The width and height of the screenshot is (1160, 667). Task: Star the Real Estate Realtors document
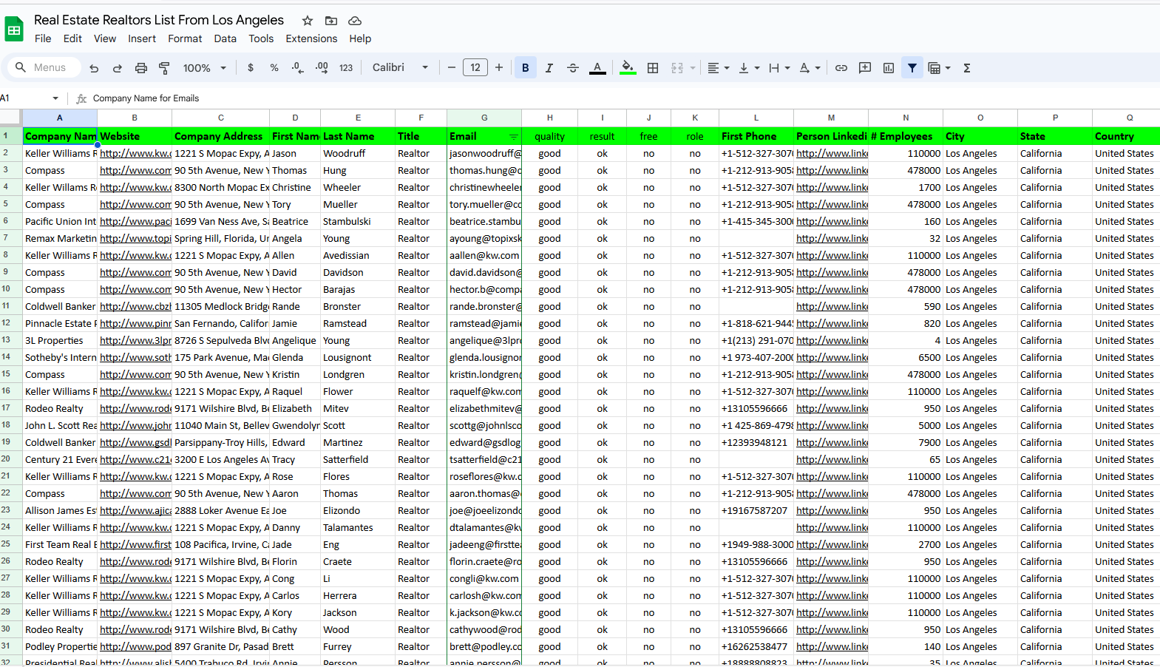coord(308,21)
